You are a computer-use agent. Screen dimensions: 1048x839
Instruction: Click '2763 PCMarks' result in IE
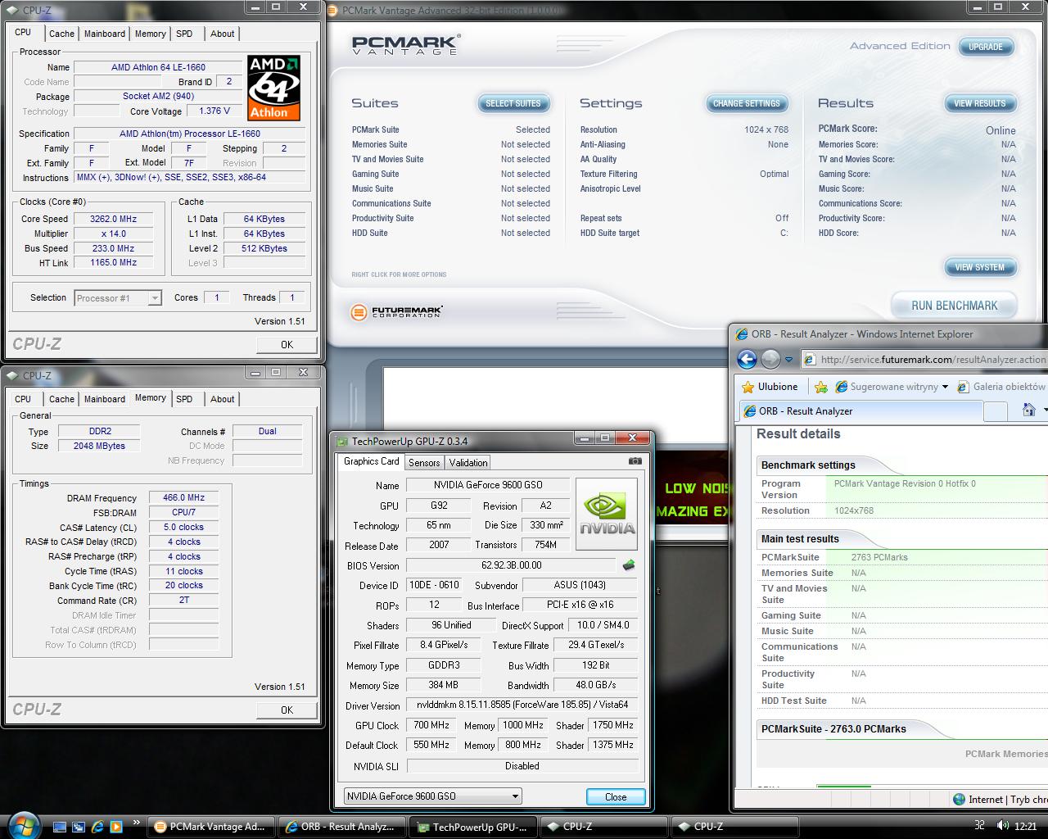[879, 557]
